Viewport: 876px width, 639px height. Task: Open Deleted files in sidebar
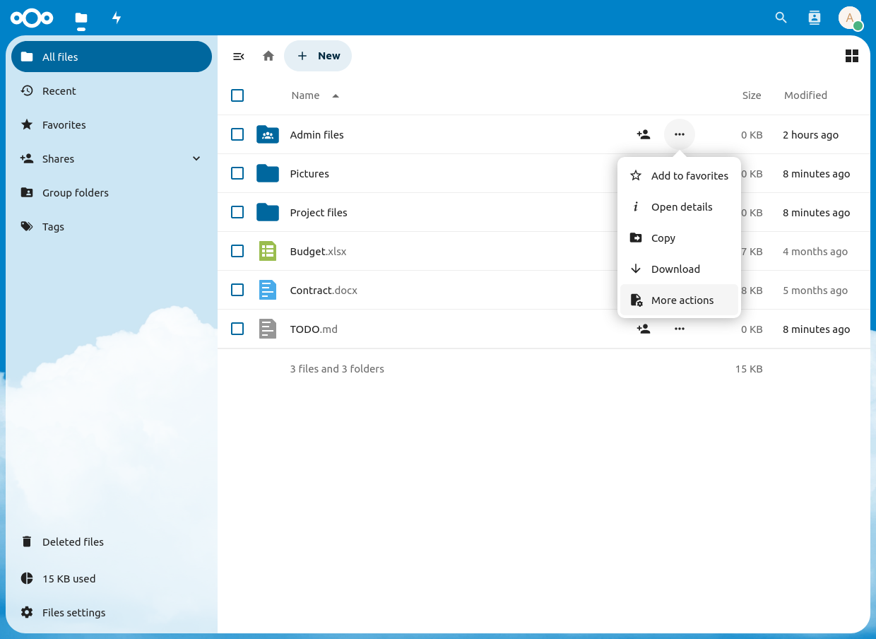click(x=112, y=541)
